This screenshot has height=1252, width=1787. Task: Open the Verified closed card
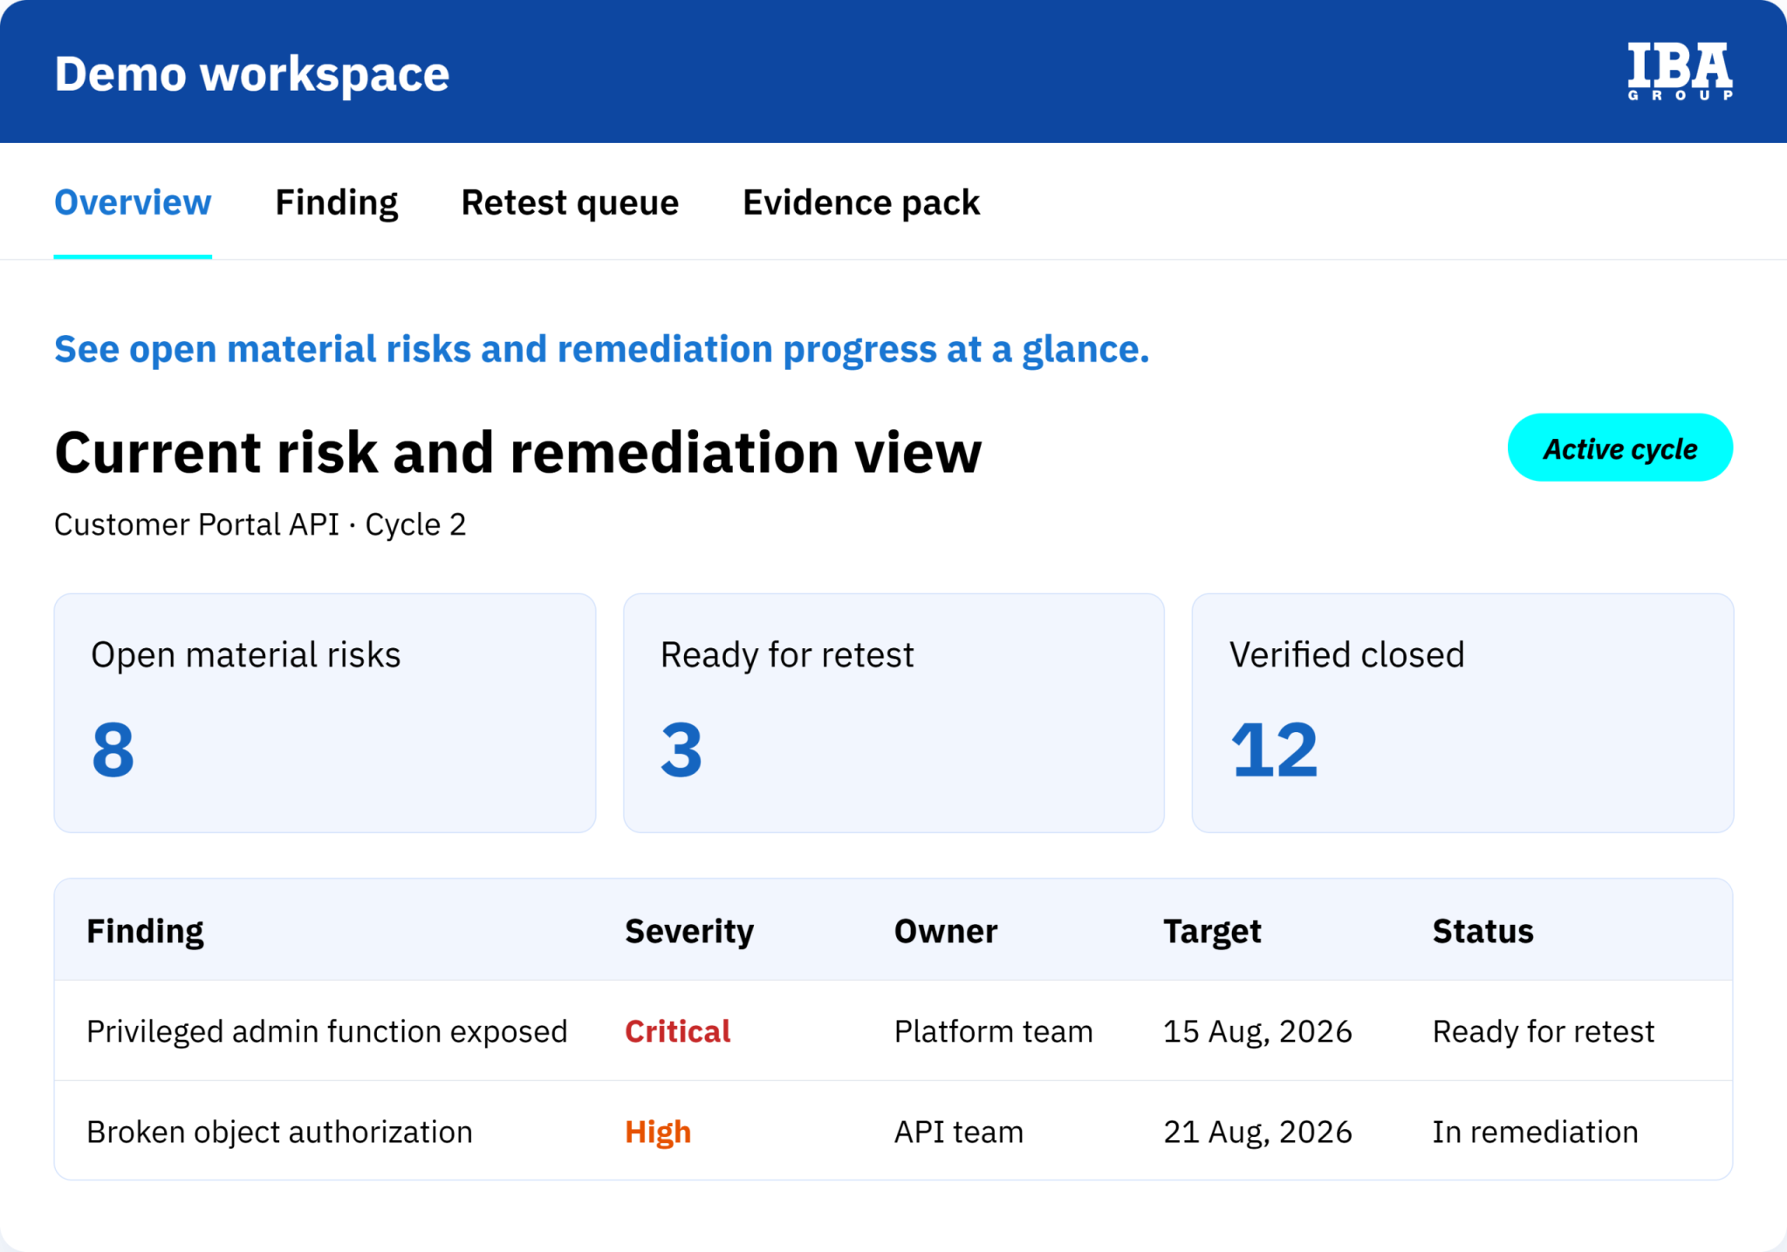coord(1462,713)
